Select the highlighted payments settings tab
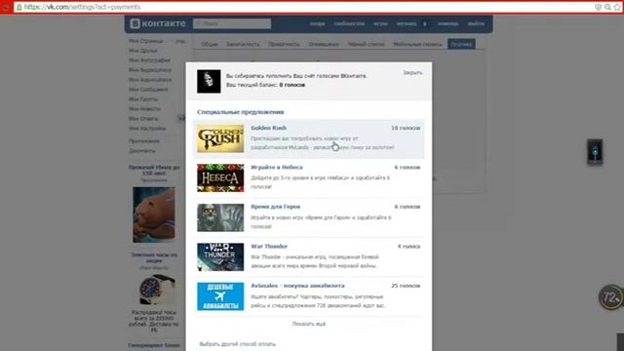The width and height of the screenshot is (624, 351). [x=461, y=44]
